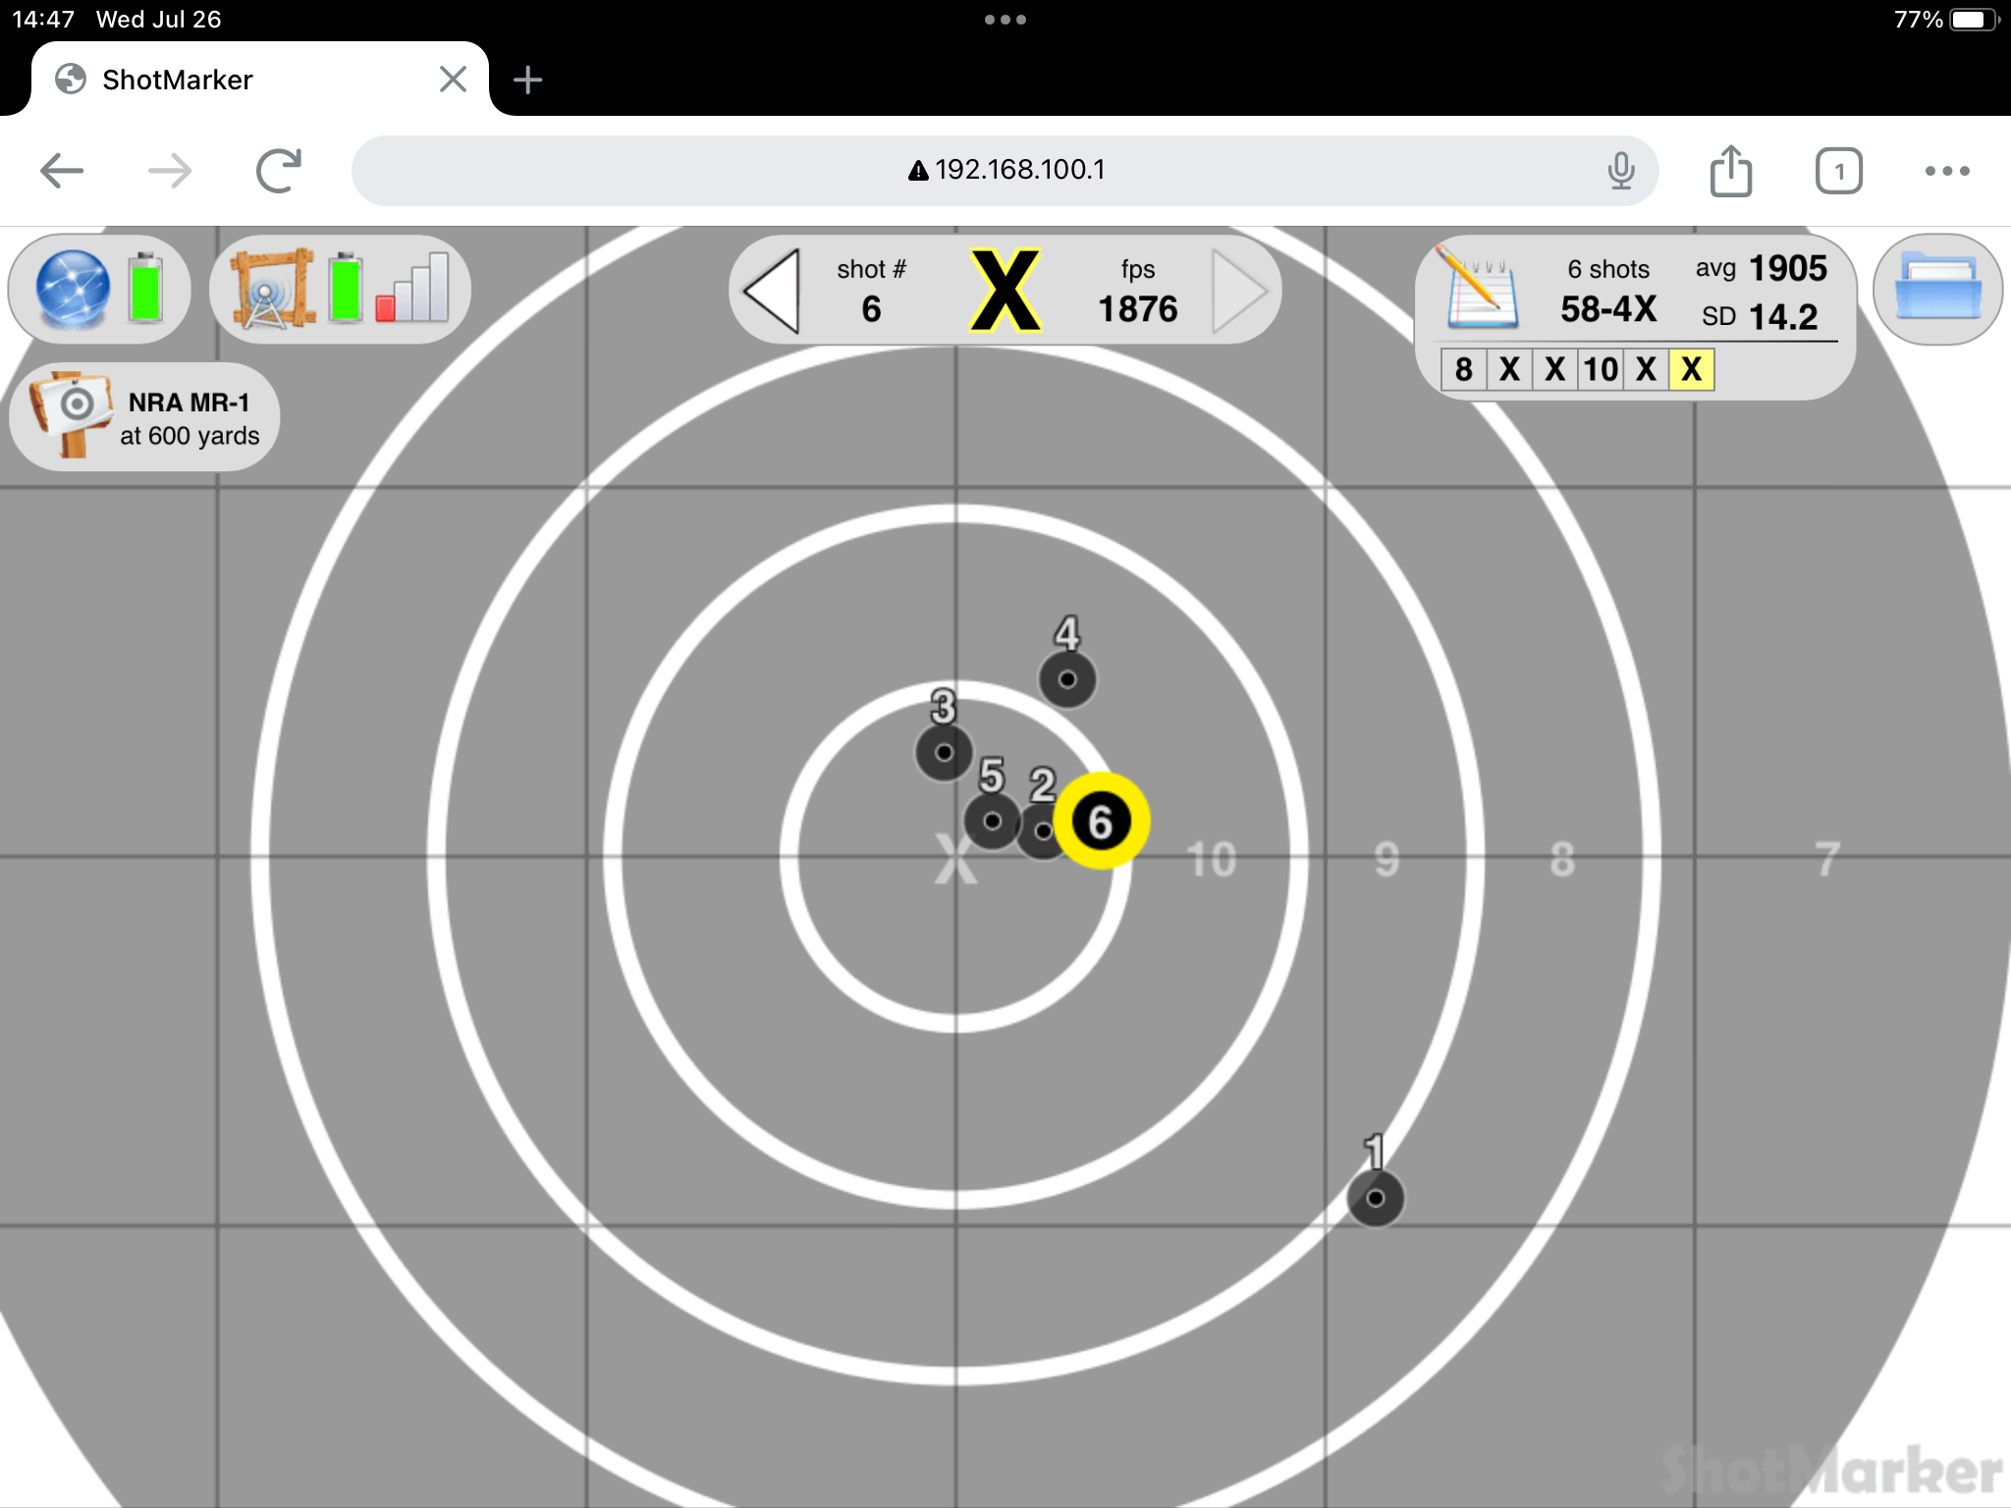
Task: Reload the page
Action: coord(279,171)
